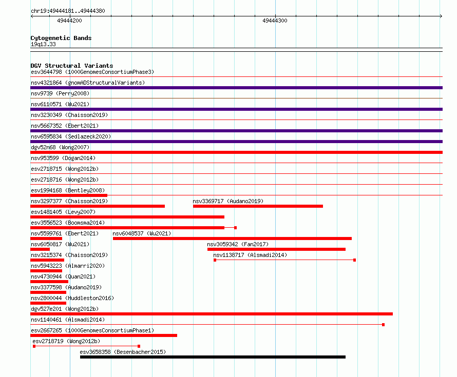Click the ruler's left arrow end
The width and height of the screenshot is (457, 377).
point(32,16)
